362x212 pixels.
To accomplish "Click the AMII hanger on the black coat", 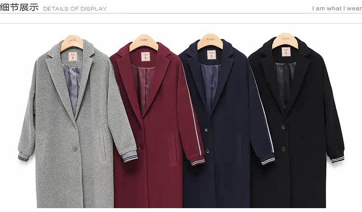I will pyautogui.click(x=285, y=40).
